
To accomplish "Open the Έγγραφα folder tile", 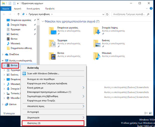I will click(x=65, y=43).
